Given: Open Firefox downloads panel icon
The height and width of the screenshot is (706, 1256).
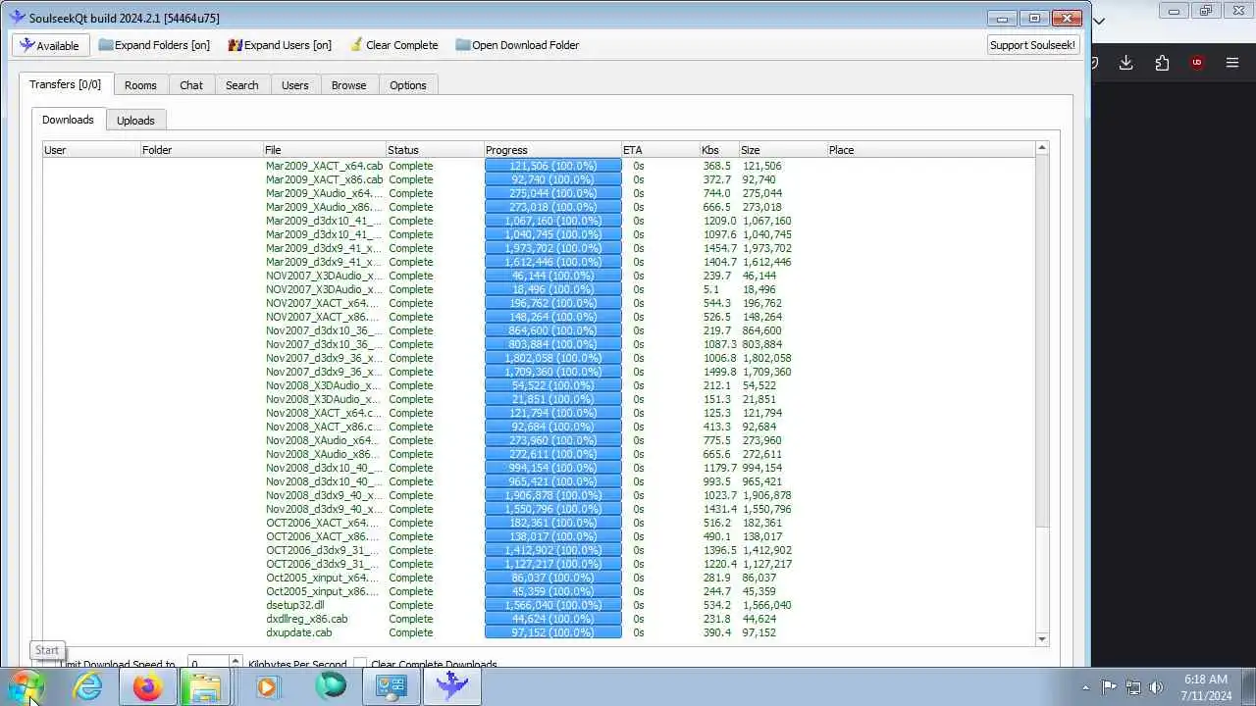Looking at the screenshot, I should click(x=1125, y=63).
